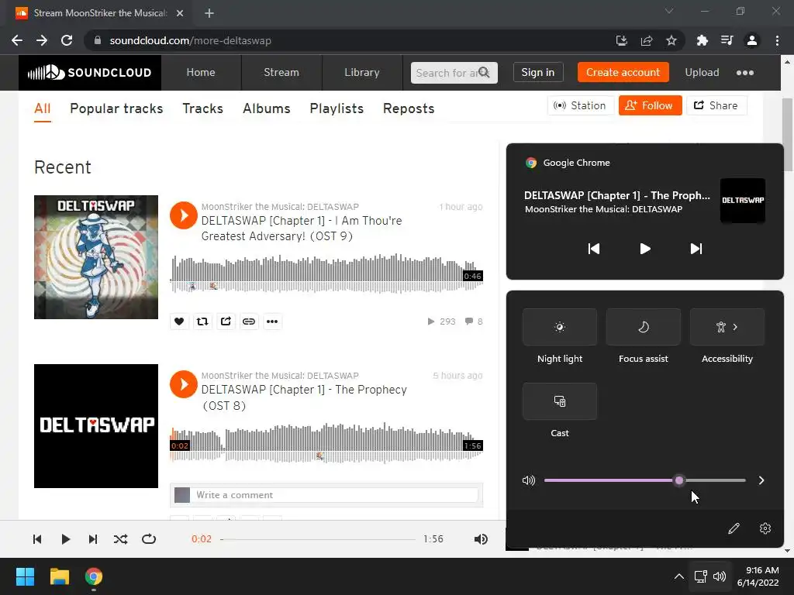Screen dimensions: 794x595
Task: Skip to previous track in the bottom player
Action: (37, 539)
